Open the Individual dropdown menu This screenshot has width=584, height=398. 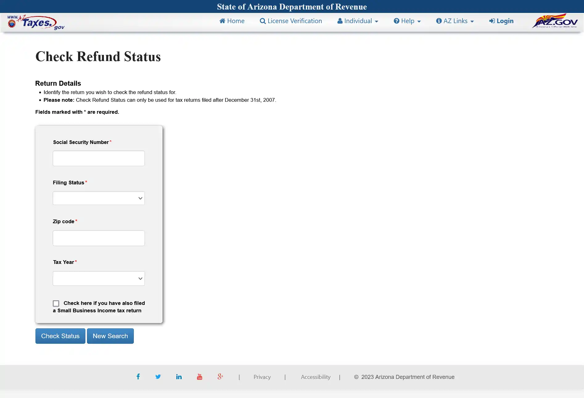(x=358, y=21)
